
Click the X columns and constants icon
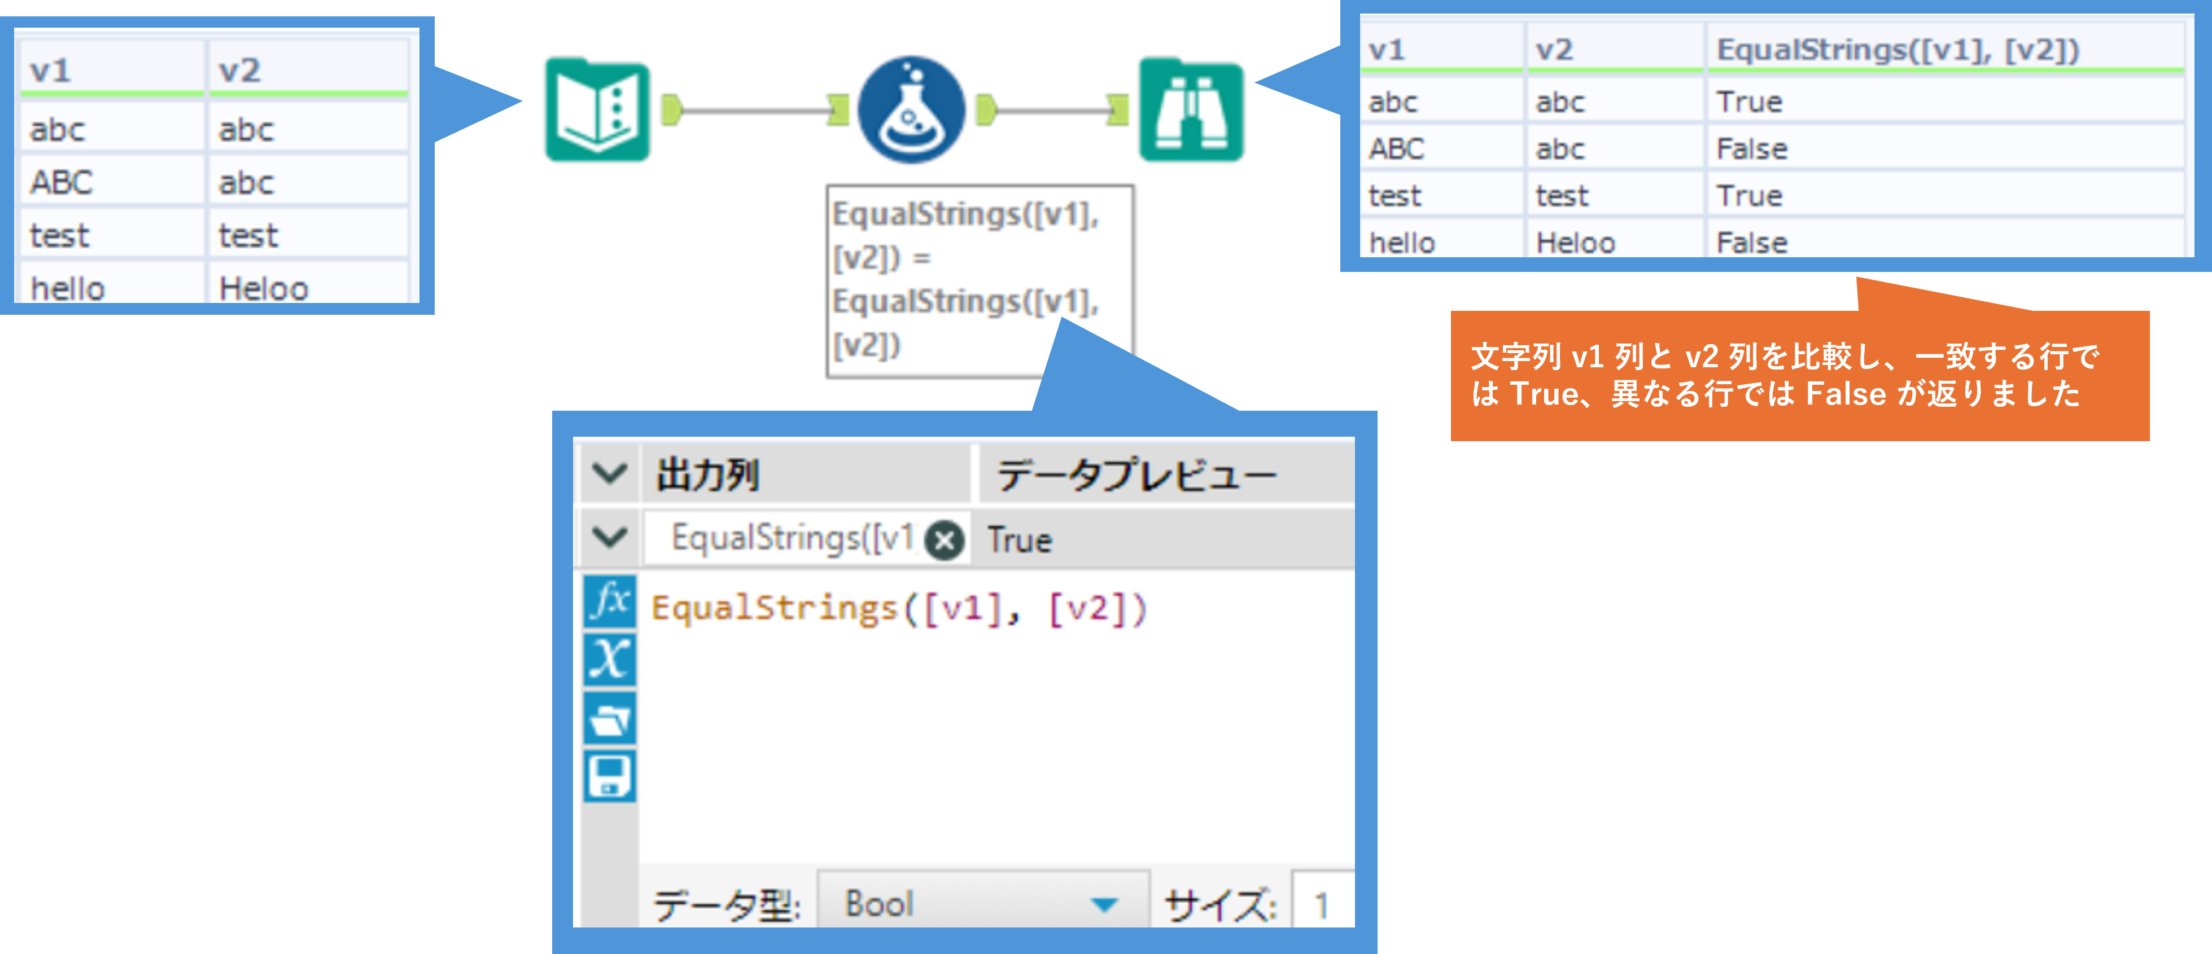coord(610,659)
